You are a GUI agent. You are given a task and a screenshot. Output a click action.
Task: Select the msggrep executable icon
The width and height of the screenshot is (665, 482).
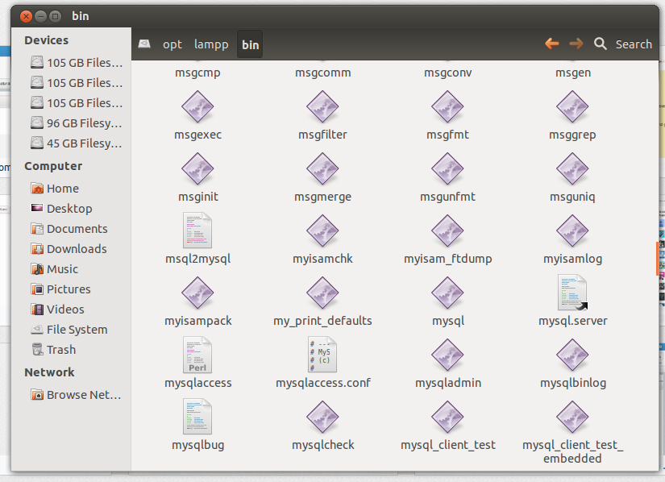point(572,106)
